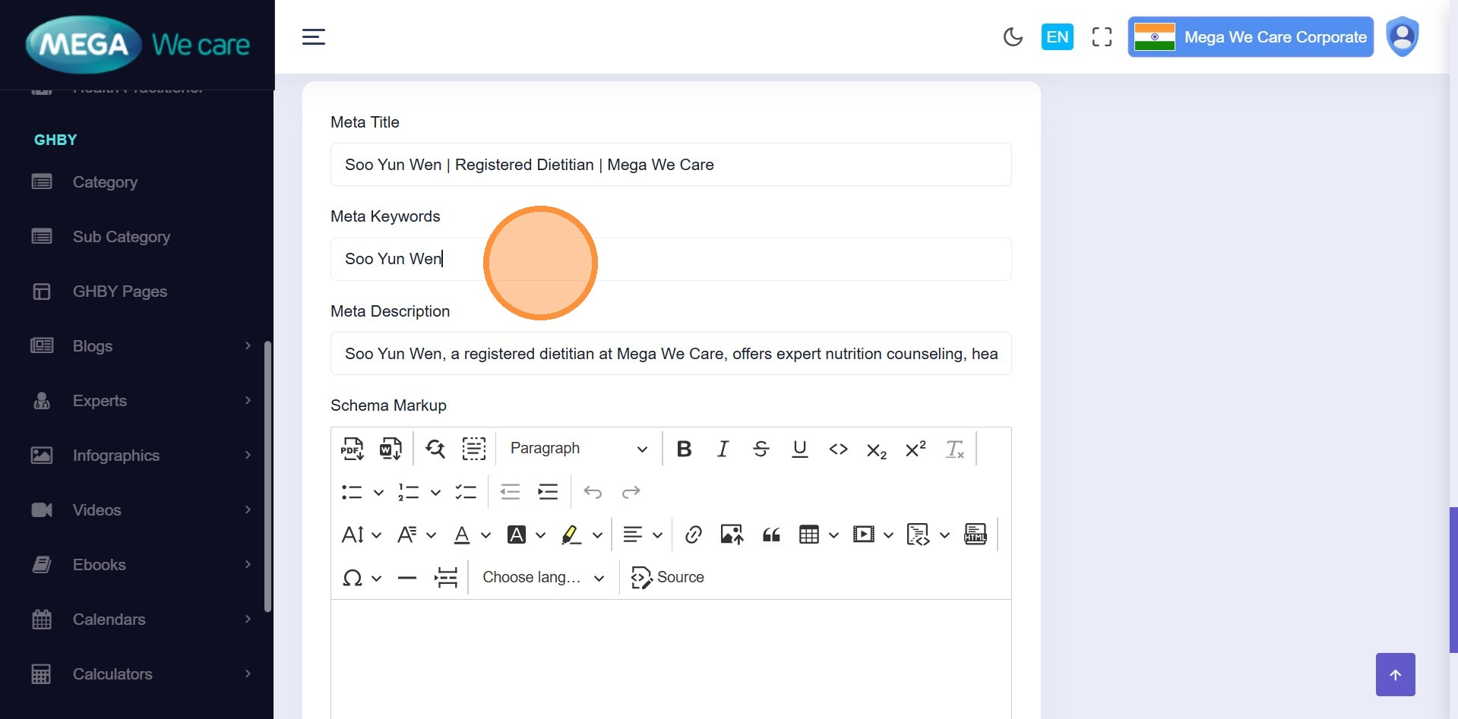Click the scroll to top button
Screen dimensions: 1458x719
1395,674
